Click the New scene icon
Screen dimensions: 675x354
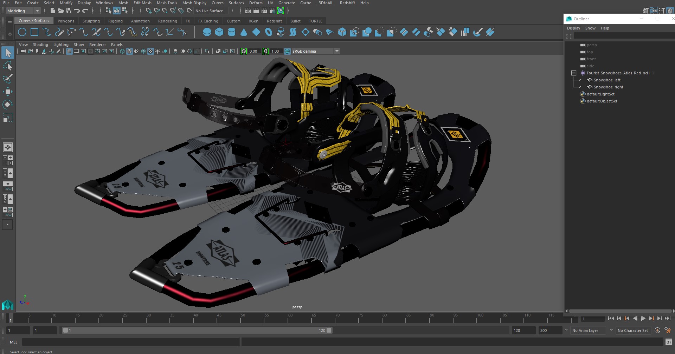tap(52, 11)
